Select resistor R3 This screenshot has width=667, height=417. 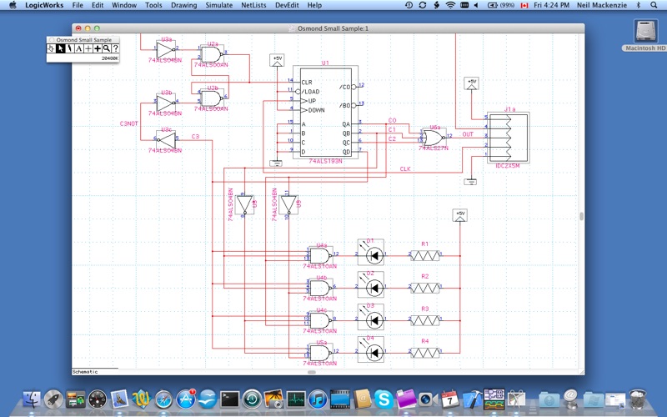coord(425,320)
